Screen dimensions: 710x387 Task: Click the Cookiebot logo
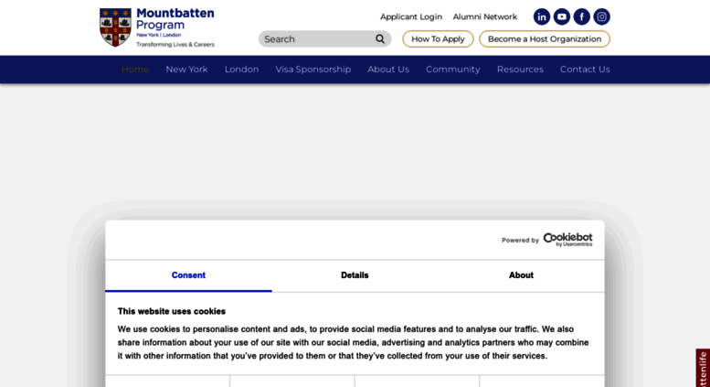[567, 239]
